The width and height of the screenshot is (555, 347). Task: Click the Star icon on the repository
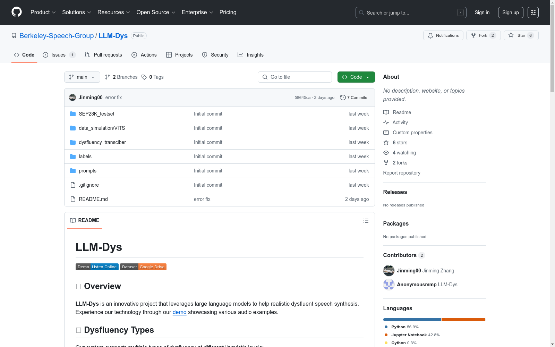(x=511, y=35)
